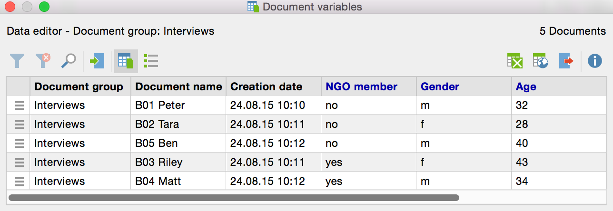Sort by the Gender column header

pyautogui.click(x=464, y=86)
